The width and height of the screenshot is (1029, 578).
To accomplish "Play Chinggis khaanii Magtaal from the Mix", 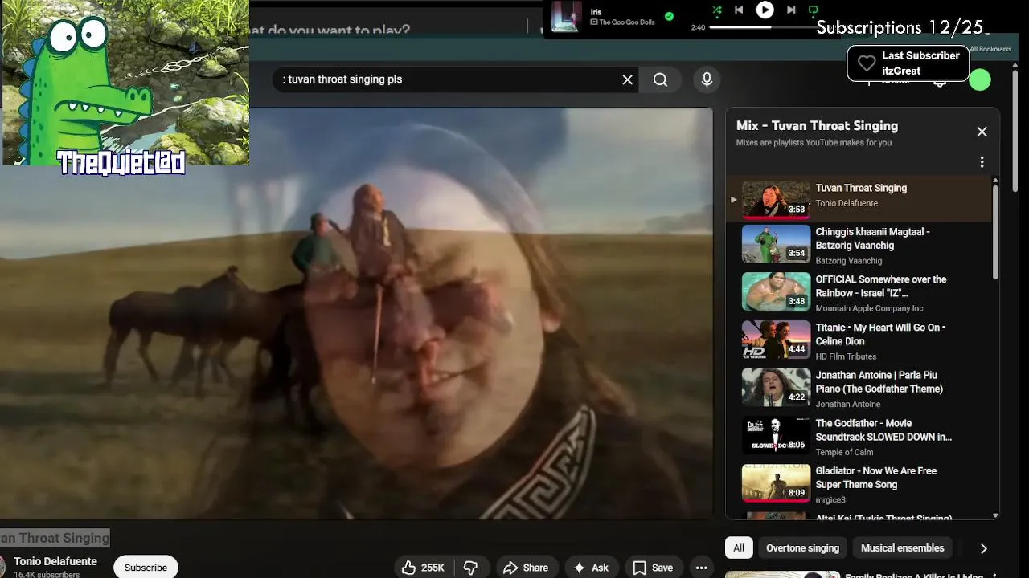I will pyautogui.click(x=860, y=244).
